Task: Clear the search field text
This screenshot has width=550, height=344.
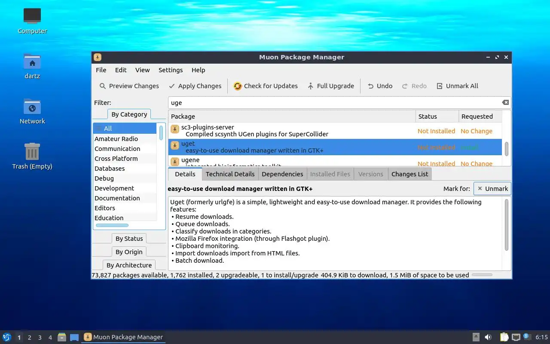Action: (x=505, y=102)
